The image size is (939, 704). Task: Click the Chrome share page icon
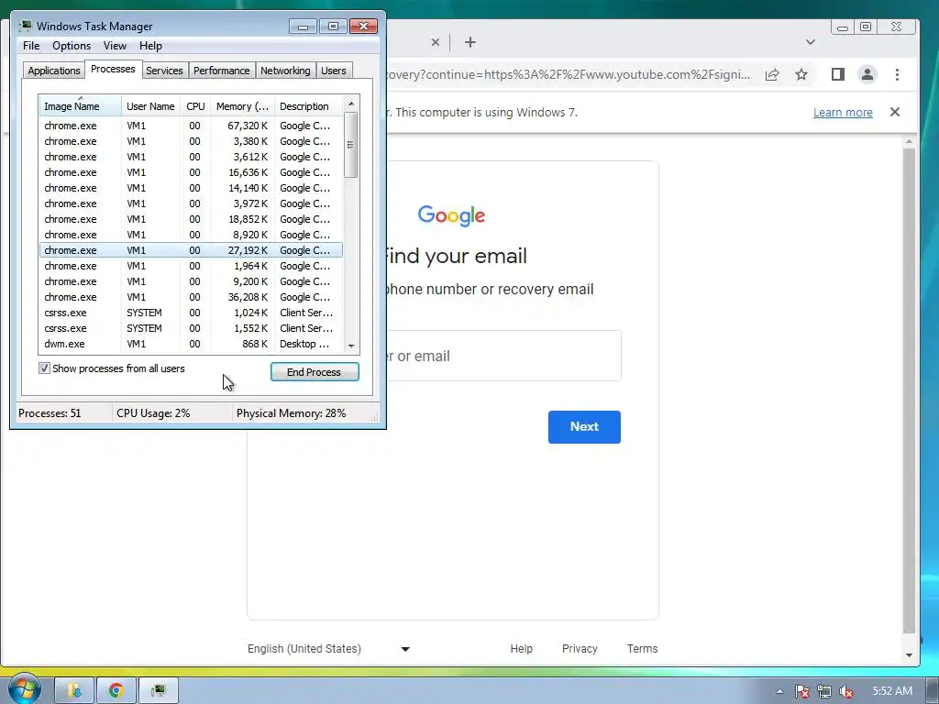click(772, 75)
